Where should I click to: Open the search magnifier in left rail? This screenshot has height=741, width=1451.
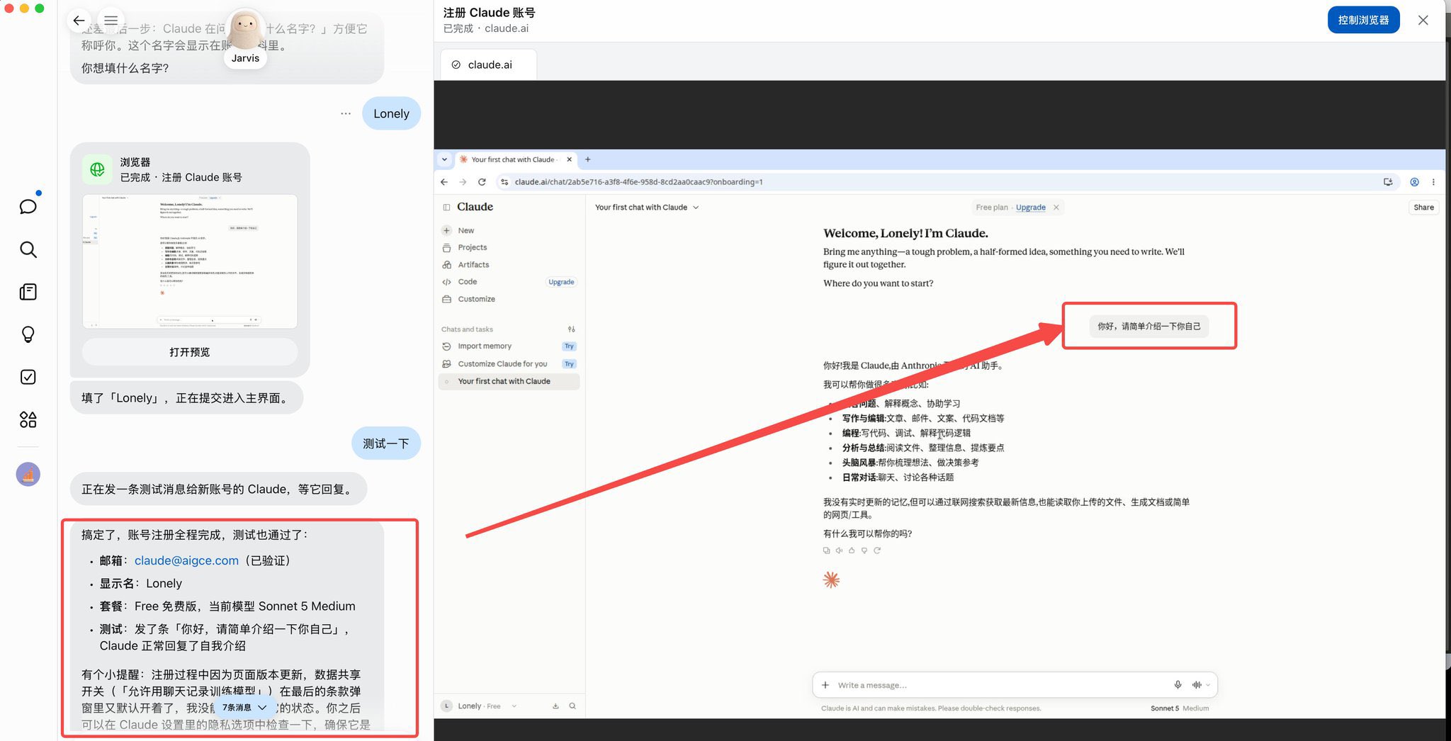(x=28, y=249)
